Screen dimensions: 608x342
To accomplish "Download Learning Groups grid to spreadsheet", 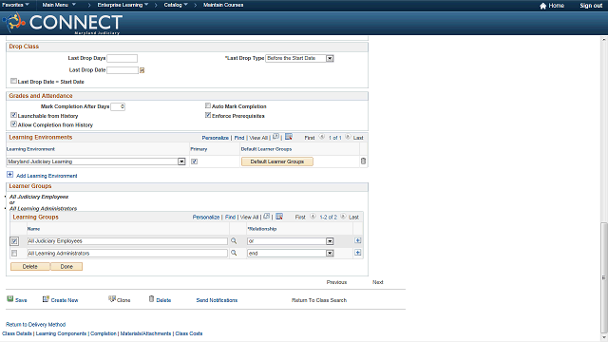I will coord(279,217).
